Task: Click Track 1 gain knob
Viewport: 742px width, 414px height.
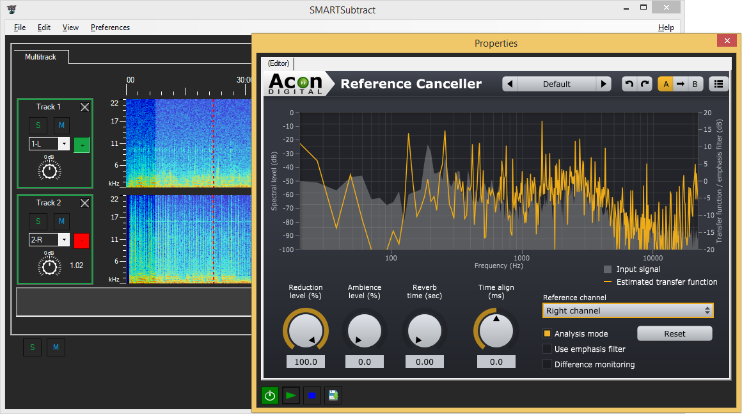Action: pos(49,171)
